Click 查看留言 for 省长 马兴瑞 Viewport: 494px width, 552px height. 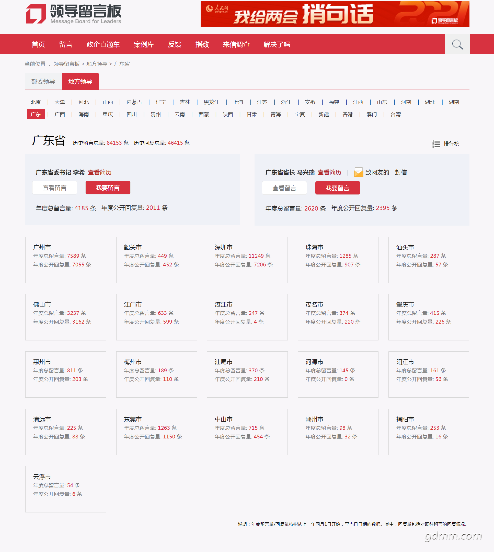[284, 188]
